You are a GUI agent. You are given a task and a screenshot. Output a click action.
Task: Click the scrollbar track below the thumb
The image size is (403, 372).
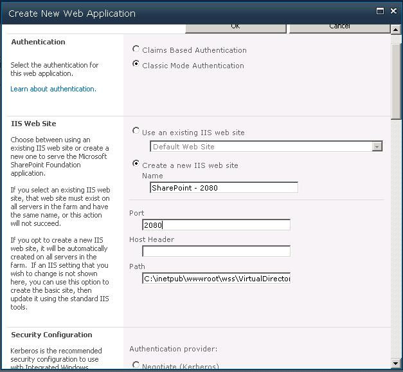coord(397,245)
